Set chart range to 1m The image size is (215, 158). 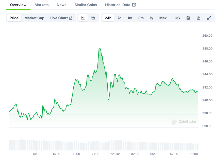(130, 18)
